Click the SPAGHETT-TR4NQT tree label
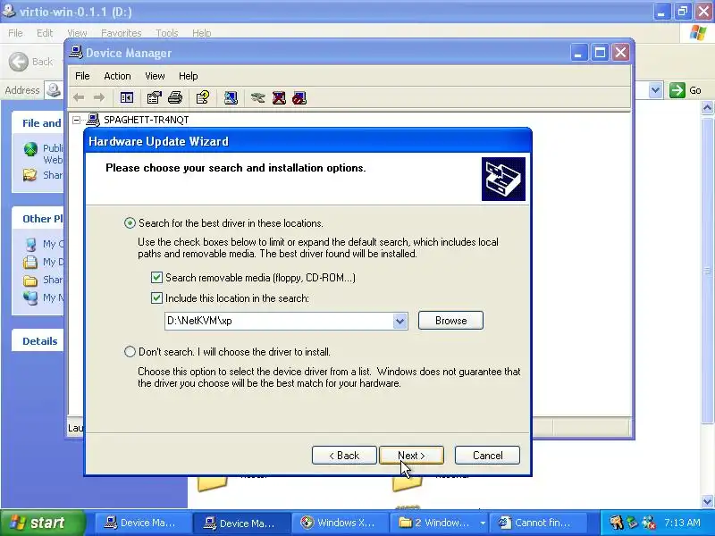 [146, 120]
